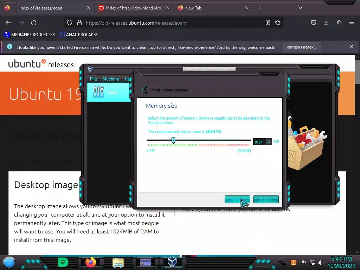Open a new browser tab with plus icon
360x270 pixels.
260,8
